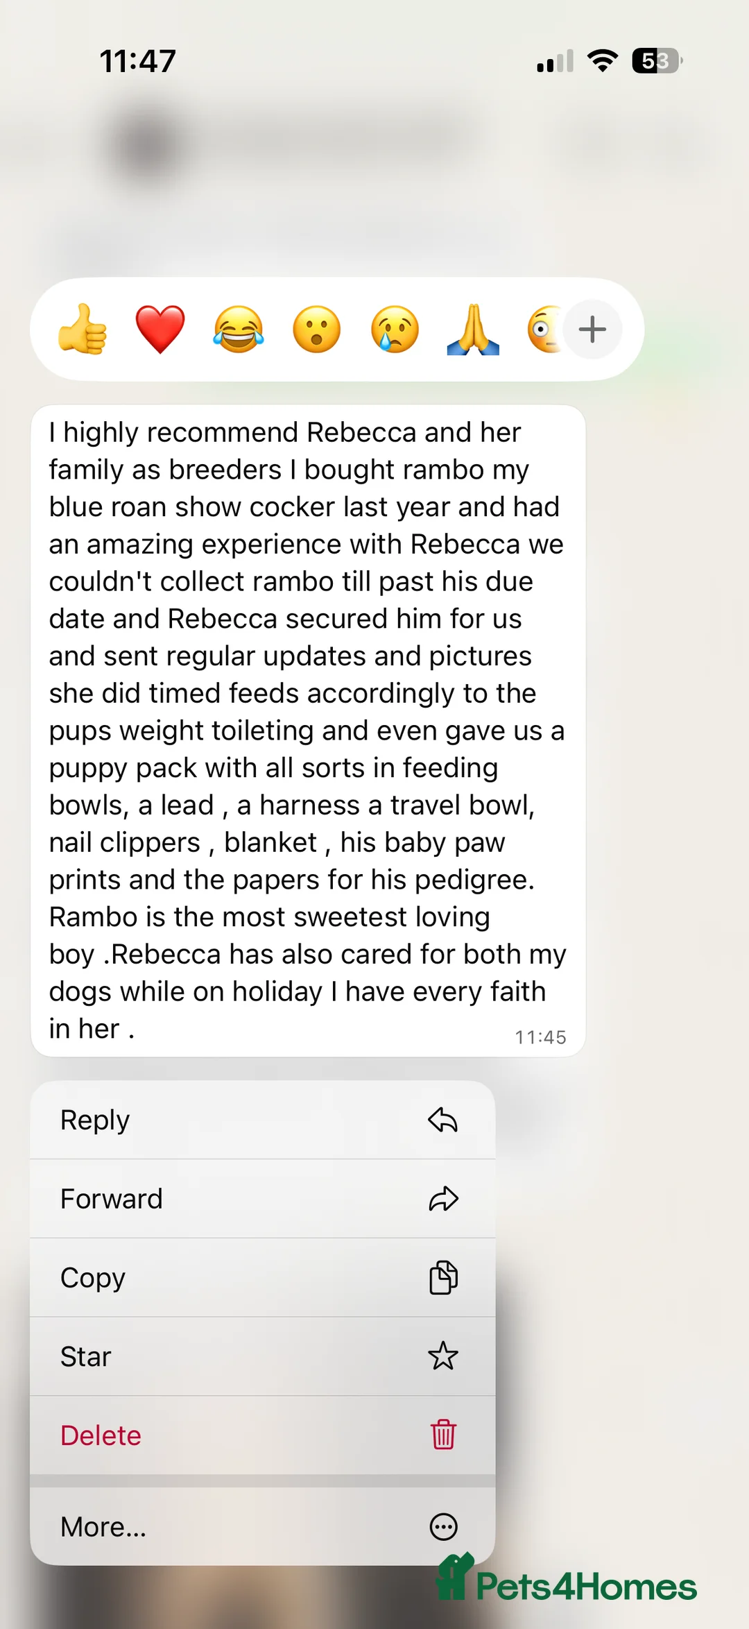Tap the Copy documents icon
Screen dimensions: 749x1629
coord(443,1277)
